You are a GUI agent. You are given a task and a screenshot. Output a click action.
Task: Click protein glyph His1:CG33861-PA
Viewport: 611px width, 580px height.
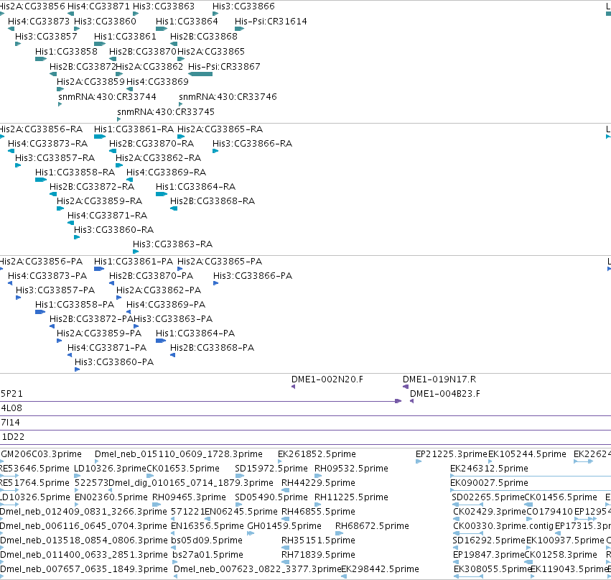click(99, 269)
